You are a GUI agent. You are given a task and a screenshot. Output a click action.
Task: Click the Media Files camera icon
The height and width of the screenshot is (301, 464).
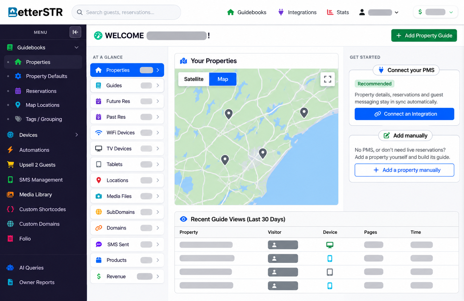[98, 196]
